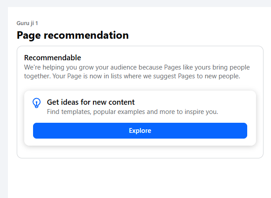Click the Page recommendation heading

coord(73,35)
